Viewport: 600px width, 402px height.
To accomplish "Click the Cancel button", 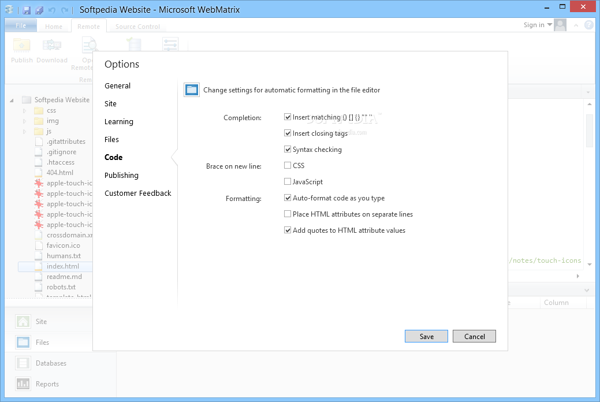I will 474,336.
